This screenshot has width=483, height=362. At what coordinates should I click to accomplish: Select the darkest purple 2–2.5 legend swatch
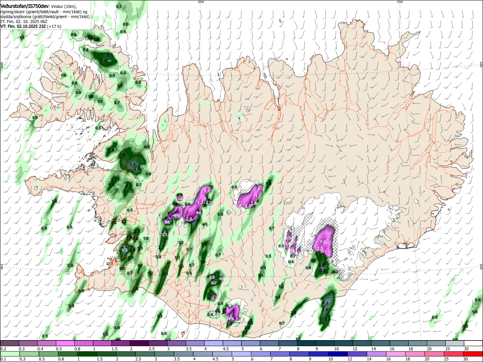tap(139, 344)
